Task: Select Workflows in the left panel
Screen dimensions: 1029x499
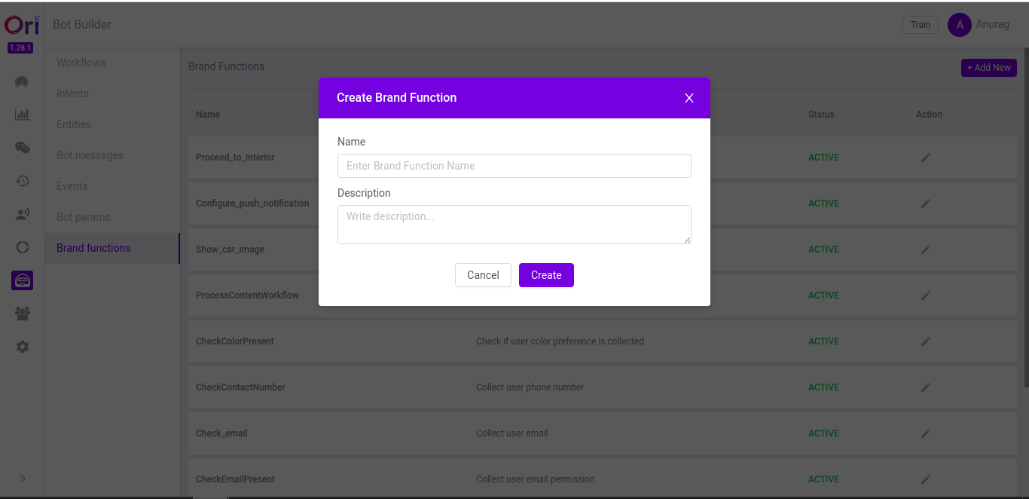Action: point(81,62)
